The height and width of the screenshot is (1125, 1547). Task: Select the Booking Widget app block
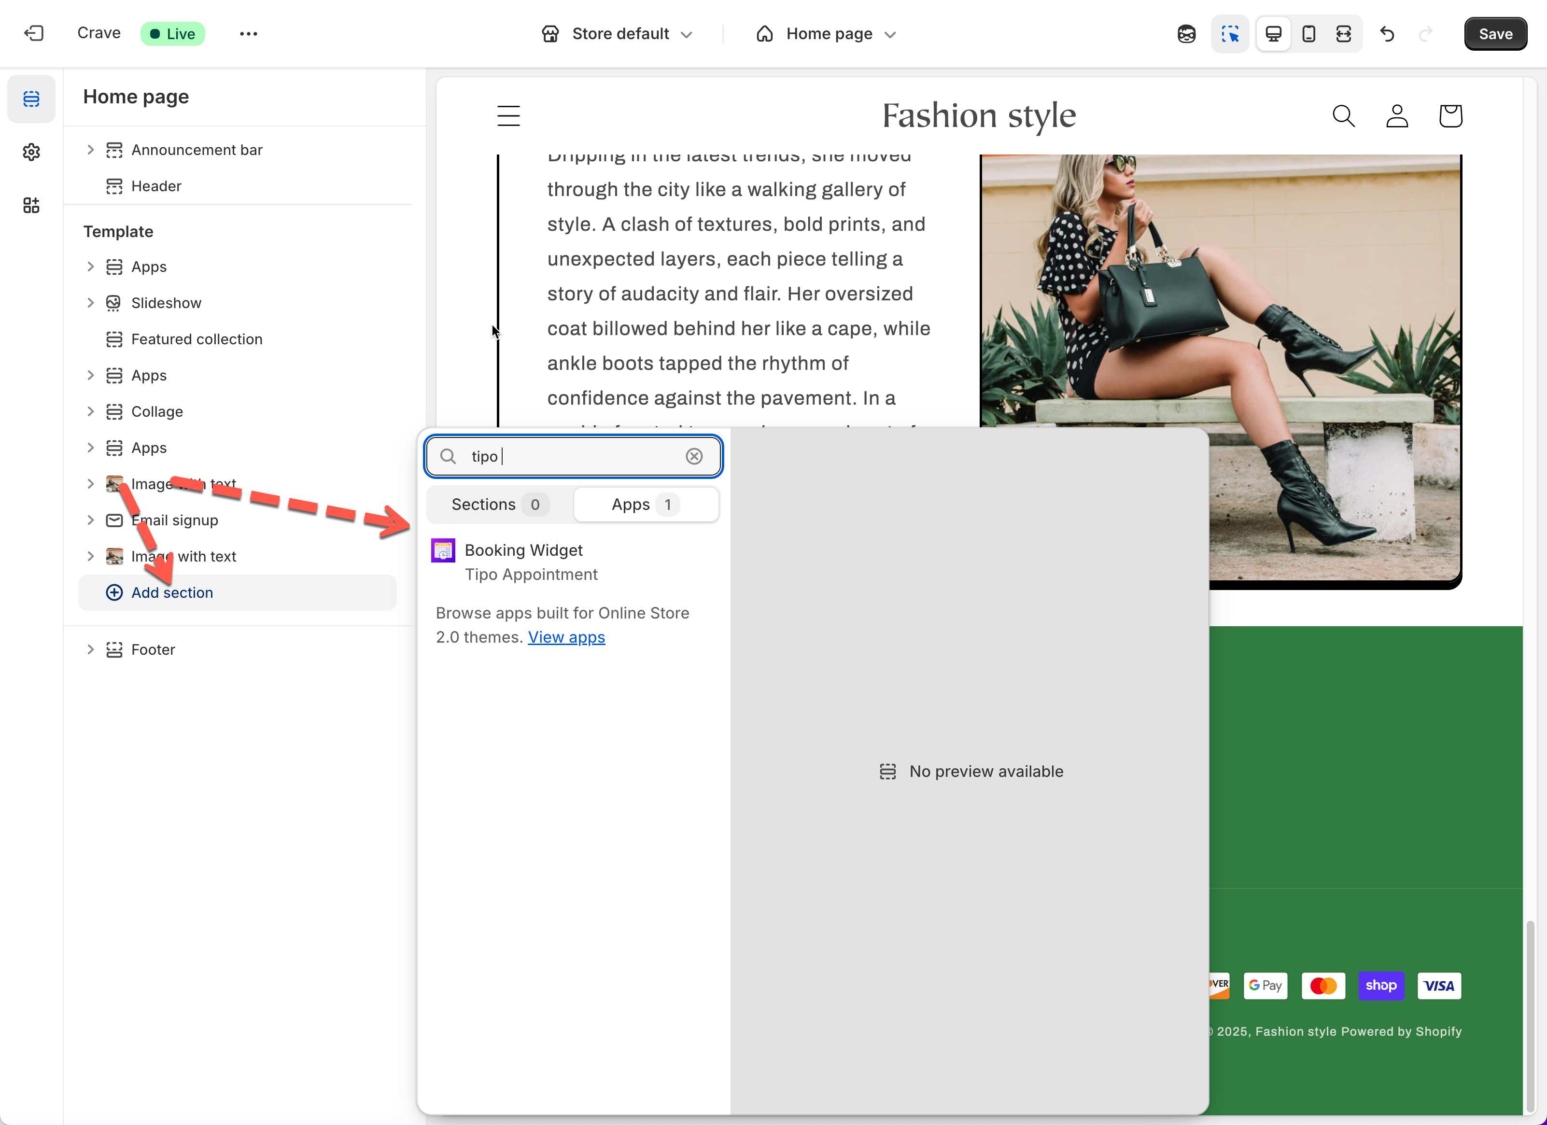click(523, 562)
